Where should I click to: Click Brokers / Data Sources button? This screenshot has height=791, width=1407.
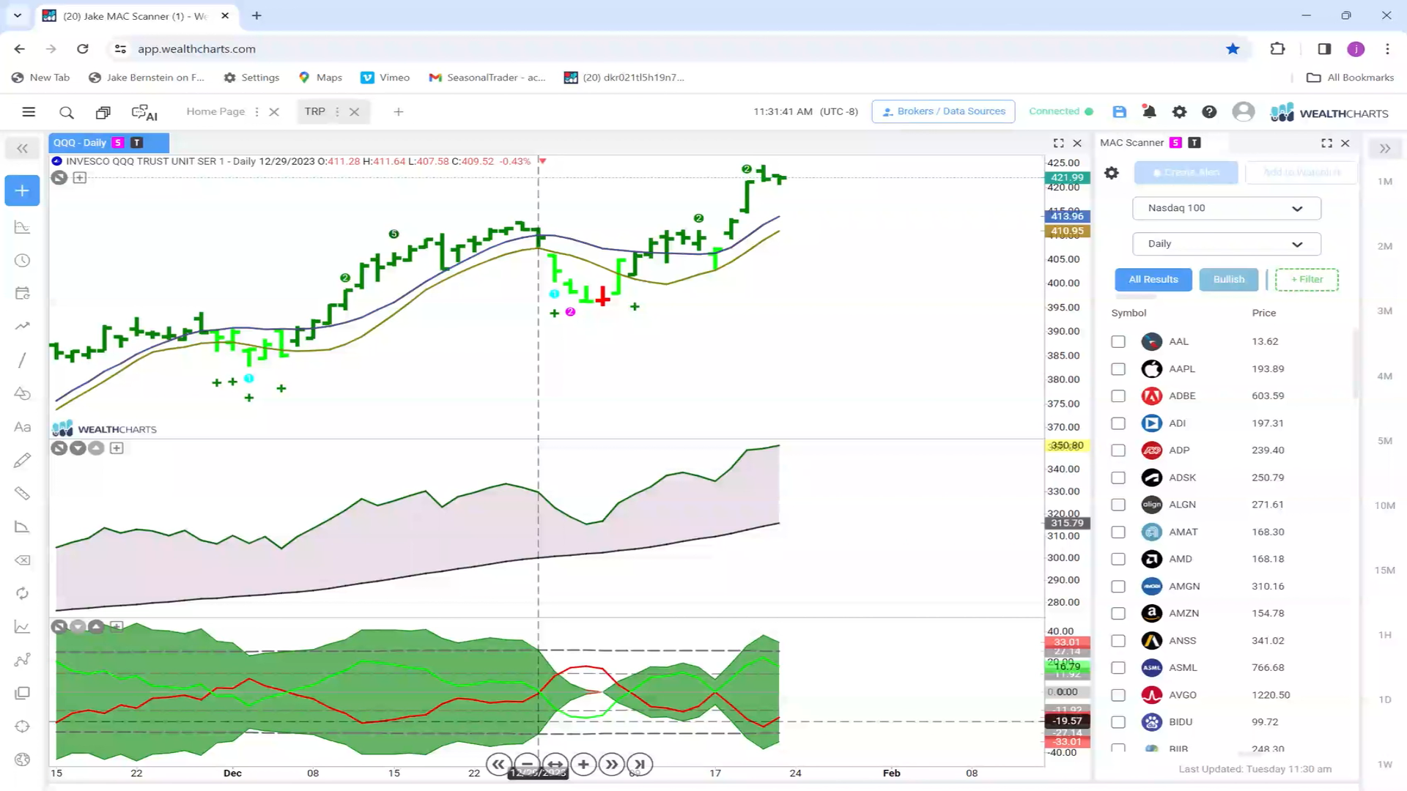point(943,111)
